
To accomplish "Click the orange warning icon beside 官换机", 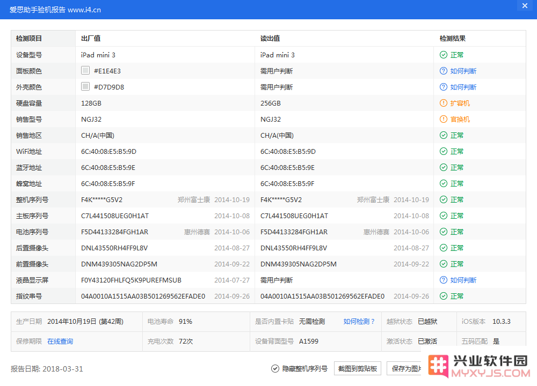I will click(x=443, y=119).
